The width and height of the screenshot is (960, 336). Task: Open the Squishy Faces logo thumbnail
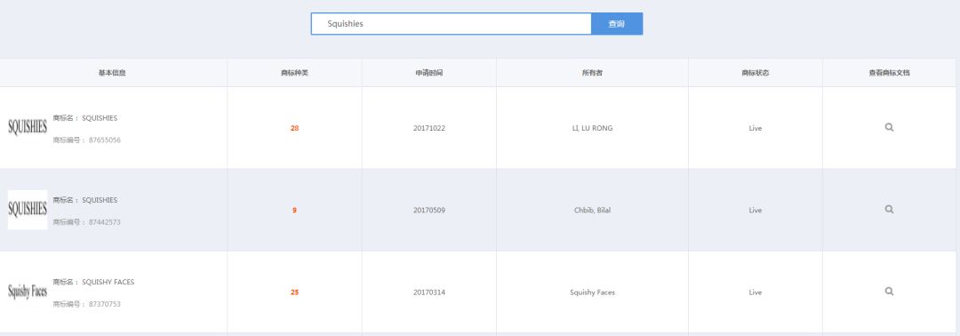(28, 292)
